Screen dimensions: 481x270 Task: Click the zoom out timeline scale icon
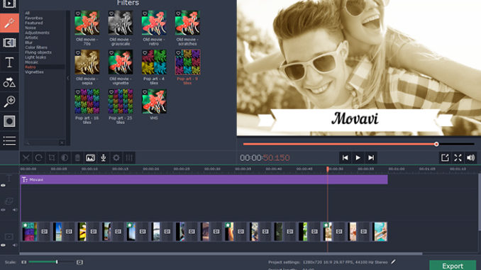(24, 262)
